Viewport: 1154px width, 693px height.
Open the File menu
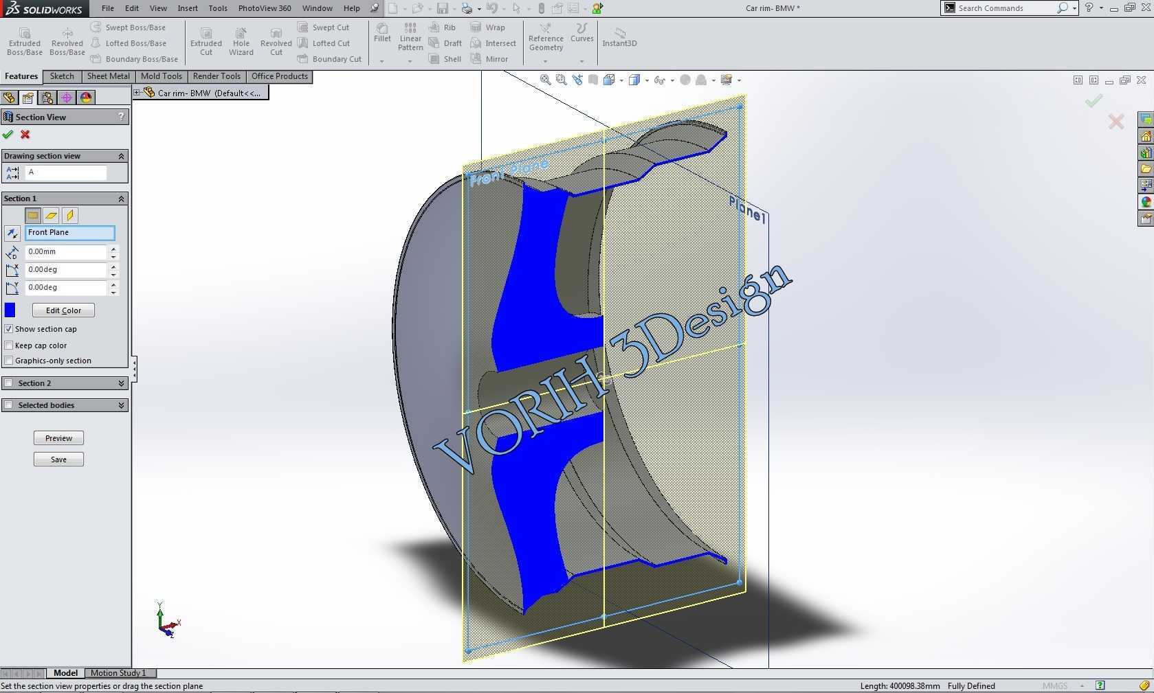[x=108, y=8]
